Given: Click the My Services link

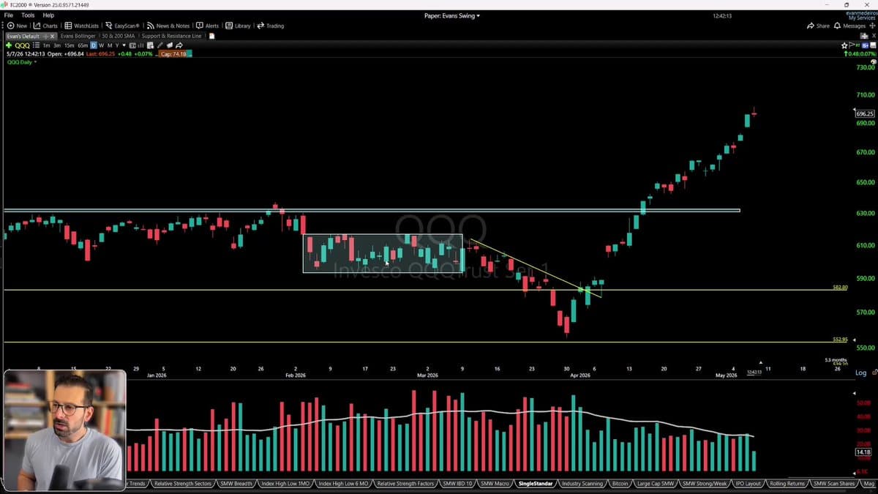Looking at the screenshot, I should 861,18.
